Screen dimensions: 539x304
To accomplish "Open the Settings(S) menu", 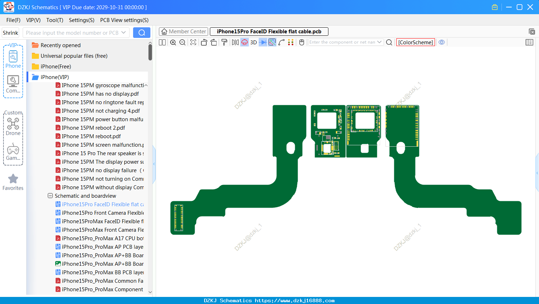I will pyautogui.click(x=82, y=20).
